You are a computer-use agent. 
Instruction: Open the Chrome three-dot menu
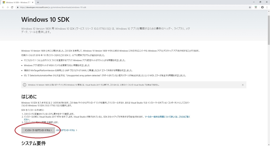pyautogui.click(x=267, y=7)
